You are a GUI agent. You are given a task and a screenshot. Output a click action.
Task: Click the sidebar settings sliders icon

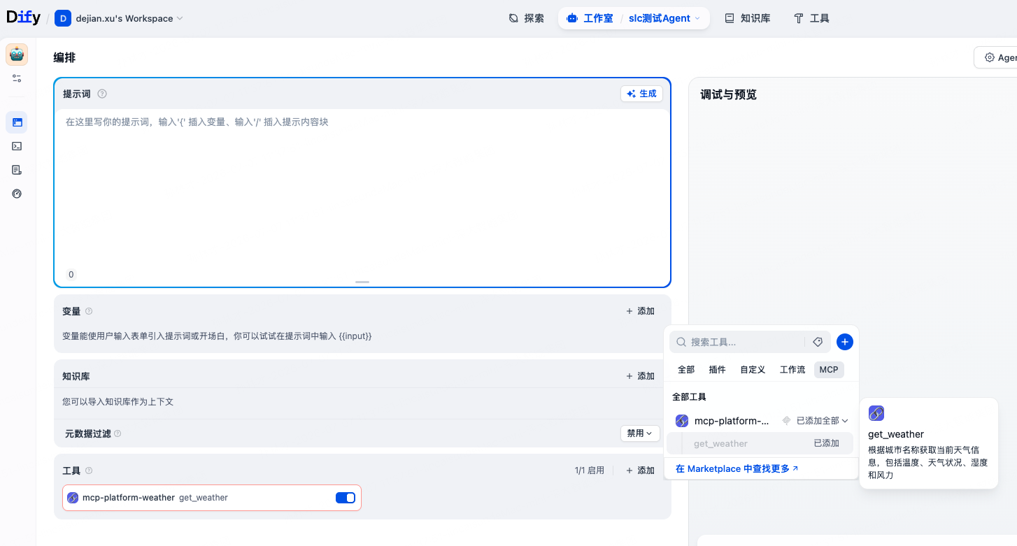17,78
